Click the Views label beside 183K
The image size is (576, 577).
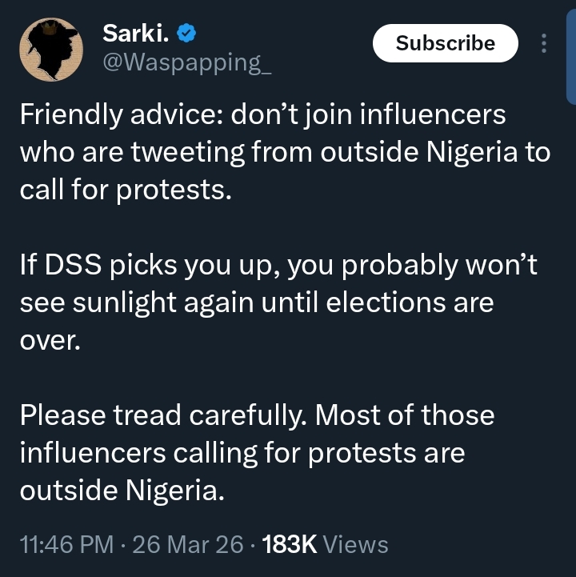click(356, 545)
